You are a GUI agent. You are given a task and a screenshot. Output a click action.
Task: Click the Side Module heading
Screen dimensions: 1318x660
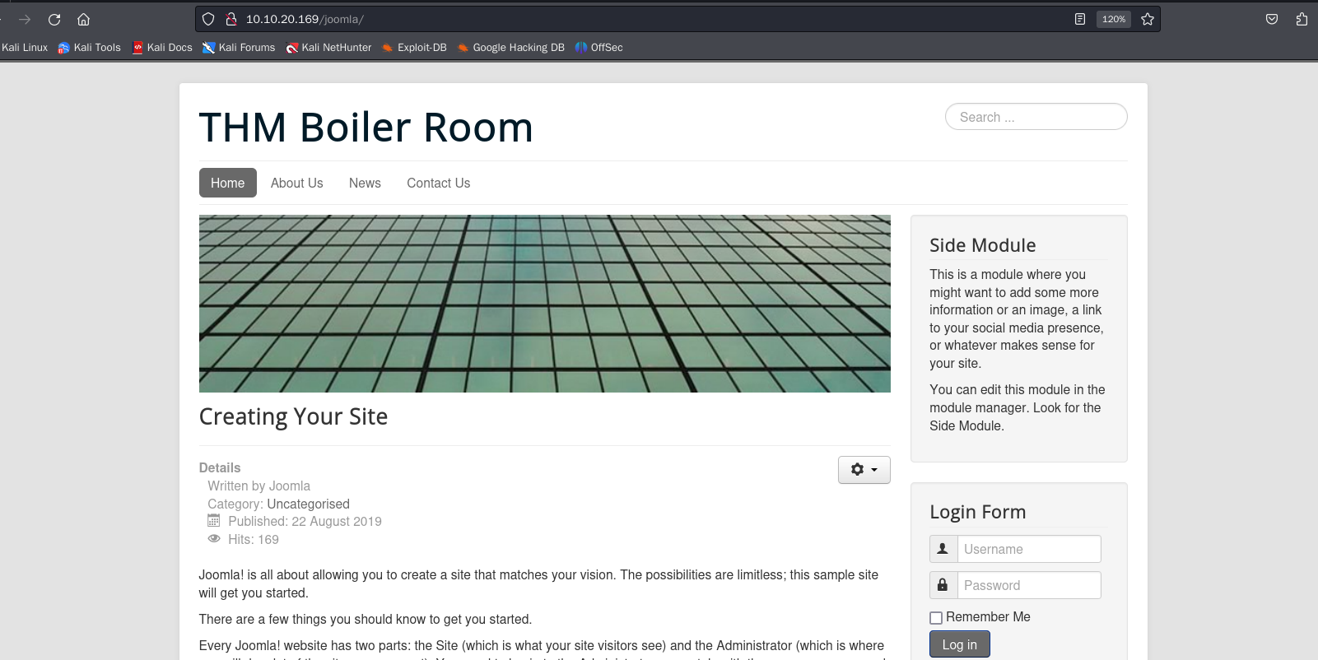pyautogui.click(x=982, y=245)
